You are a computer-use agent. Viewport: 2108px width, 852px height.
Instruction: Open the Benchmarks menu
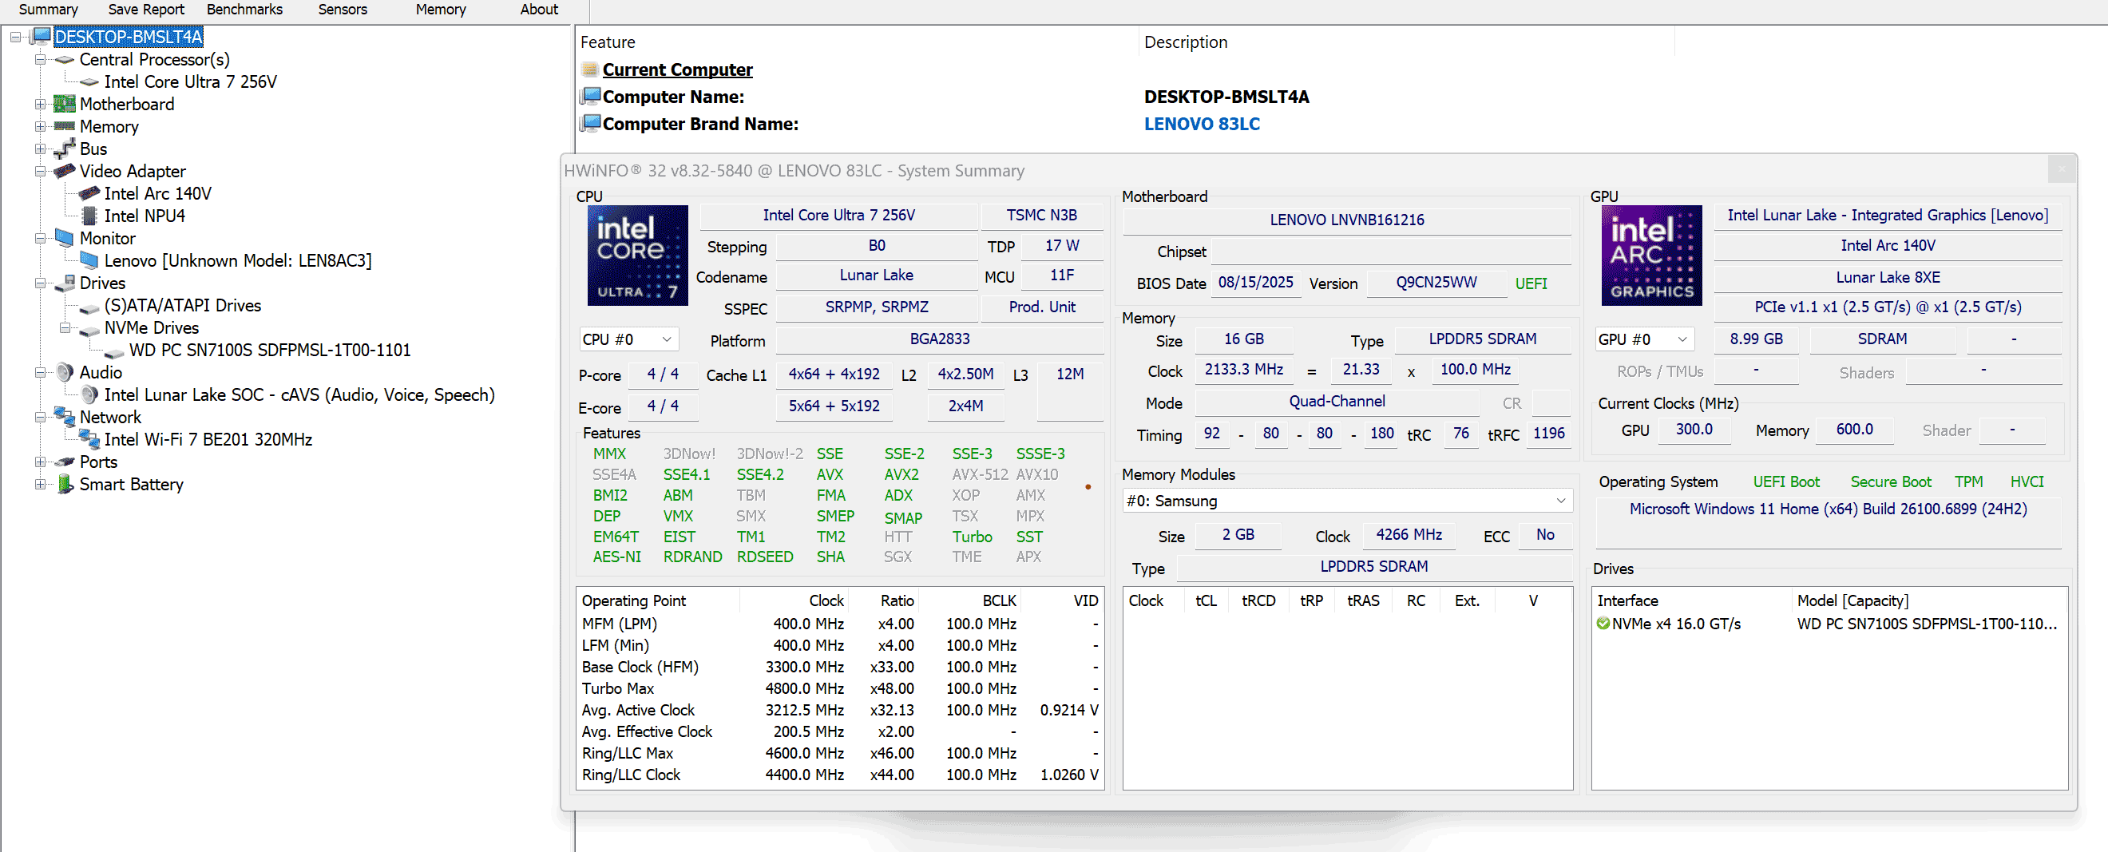click(244, 10)
